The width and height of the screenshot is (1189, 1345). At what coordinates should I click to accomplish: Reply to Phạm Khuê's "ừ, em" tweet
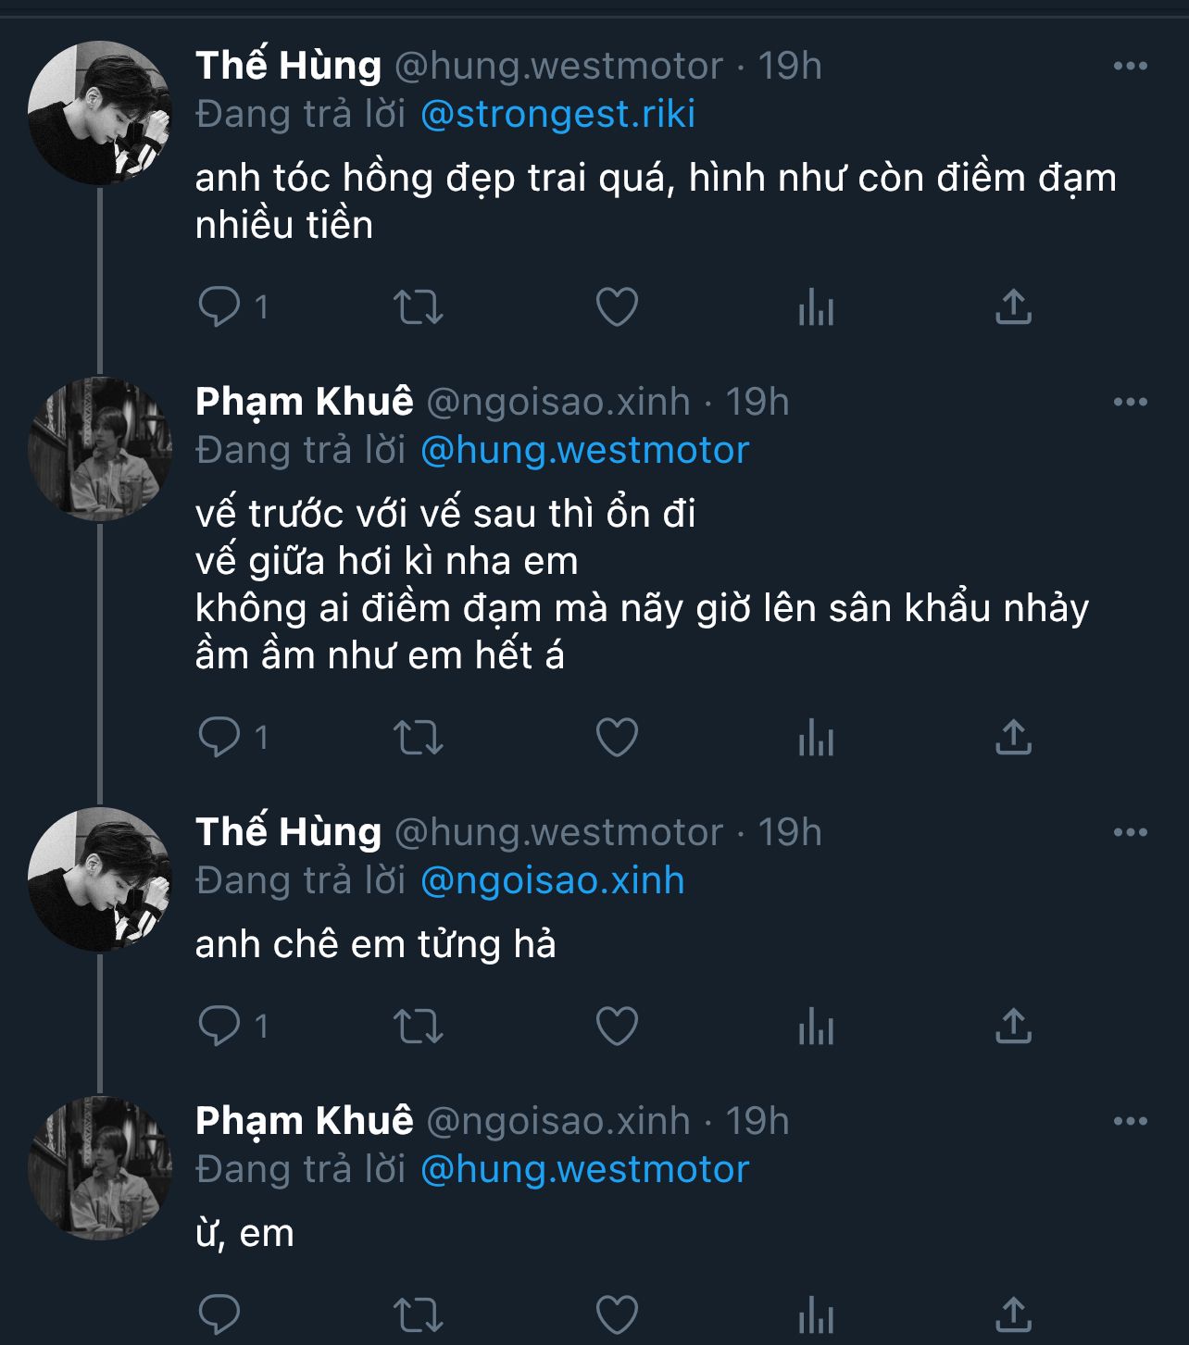(220, 1314)
